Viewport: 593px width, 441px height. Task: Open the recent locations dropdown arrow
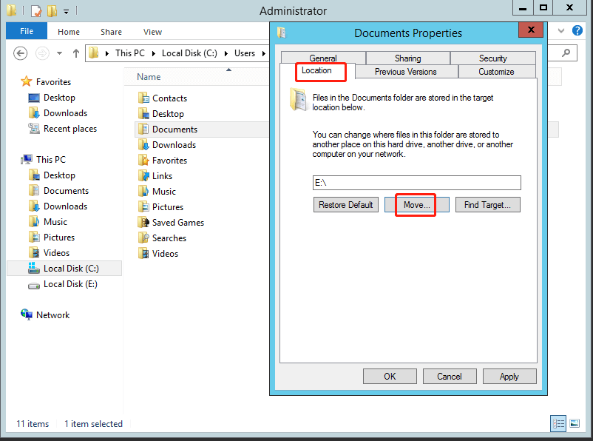point(60,54)
